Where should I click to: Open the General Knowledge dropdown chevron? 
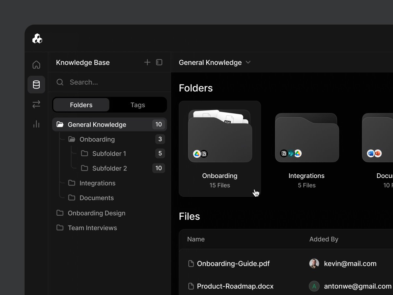click(x=248, y=62)
